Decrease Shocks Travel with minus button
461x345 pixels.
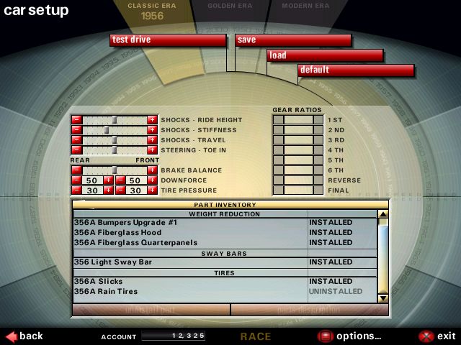77,140
